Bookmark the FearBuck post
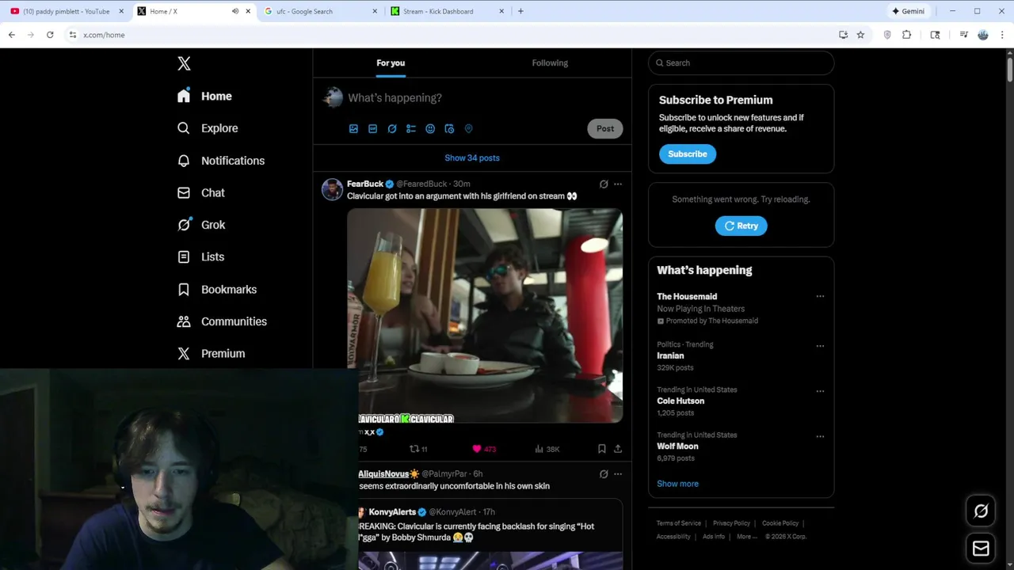This screenshot has height=570, width=1014. [x=602, y=449]
